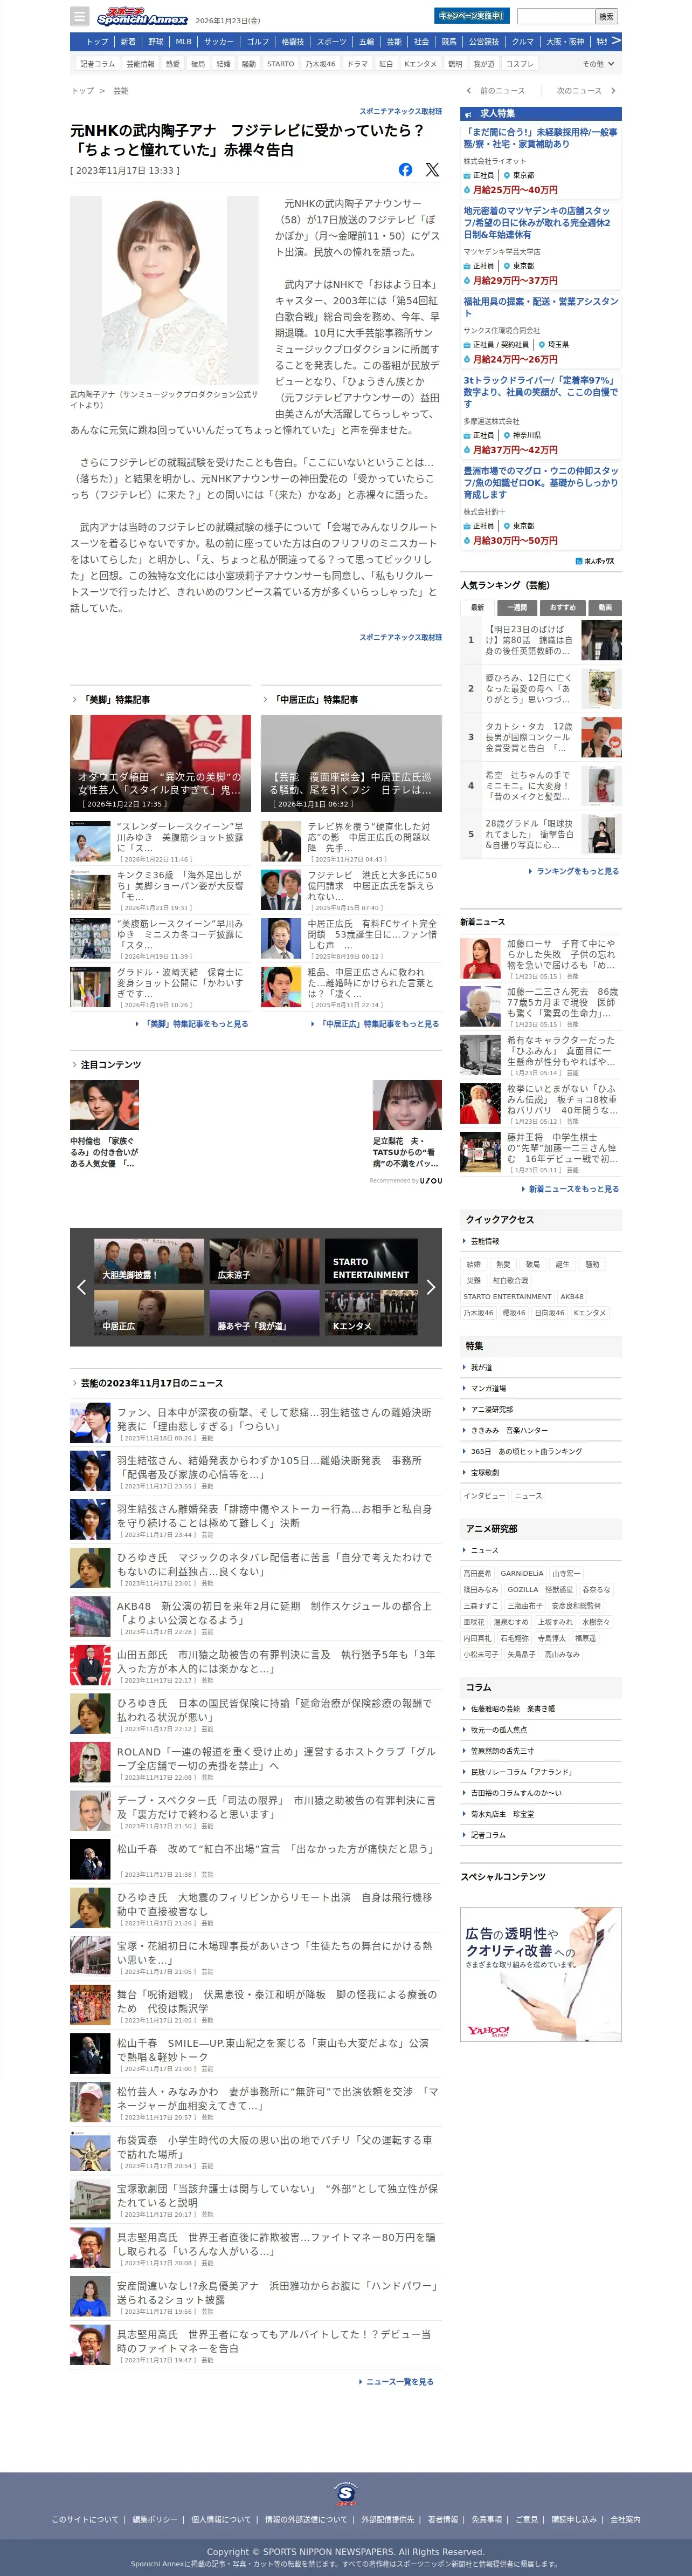Share the article on Facebook

coord(405,170)
